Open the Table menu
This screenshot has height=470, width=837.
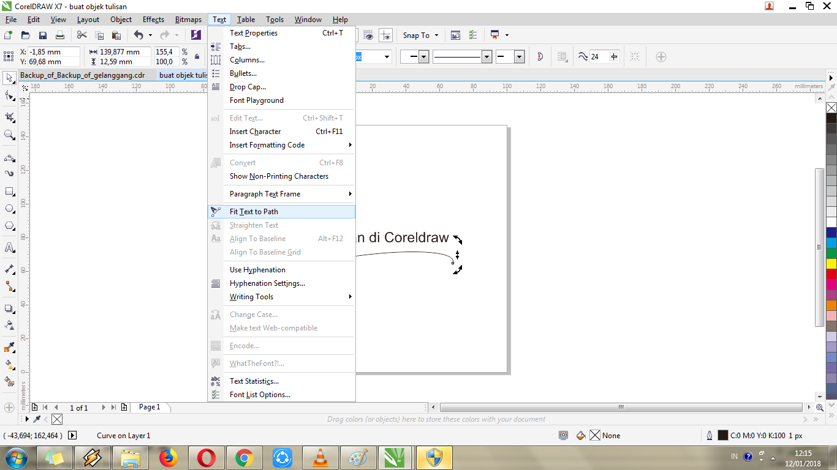coord(246,19)
